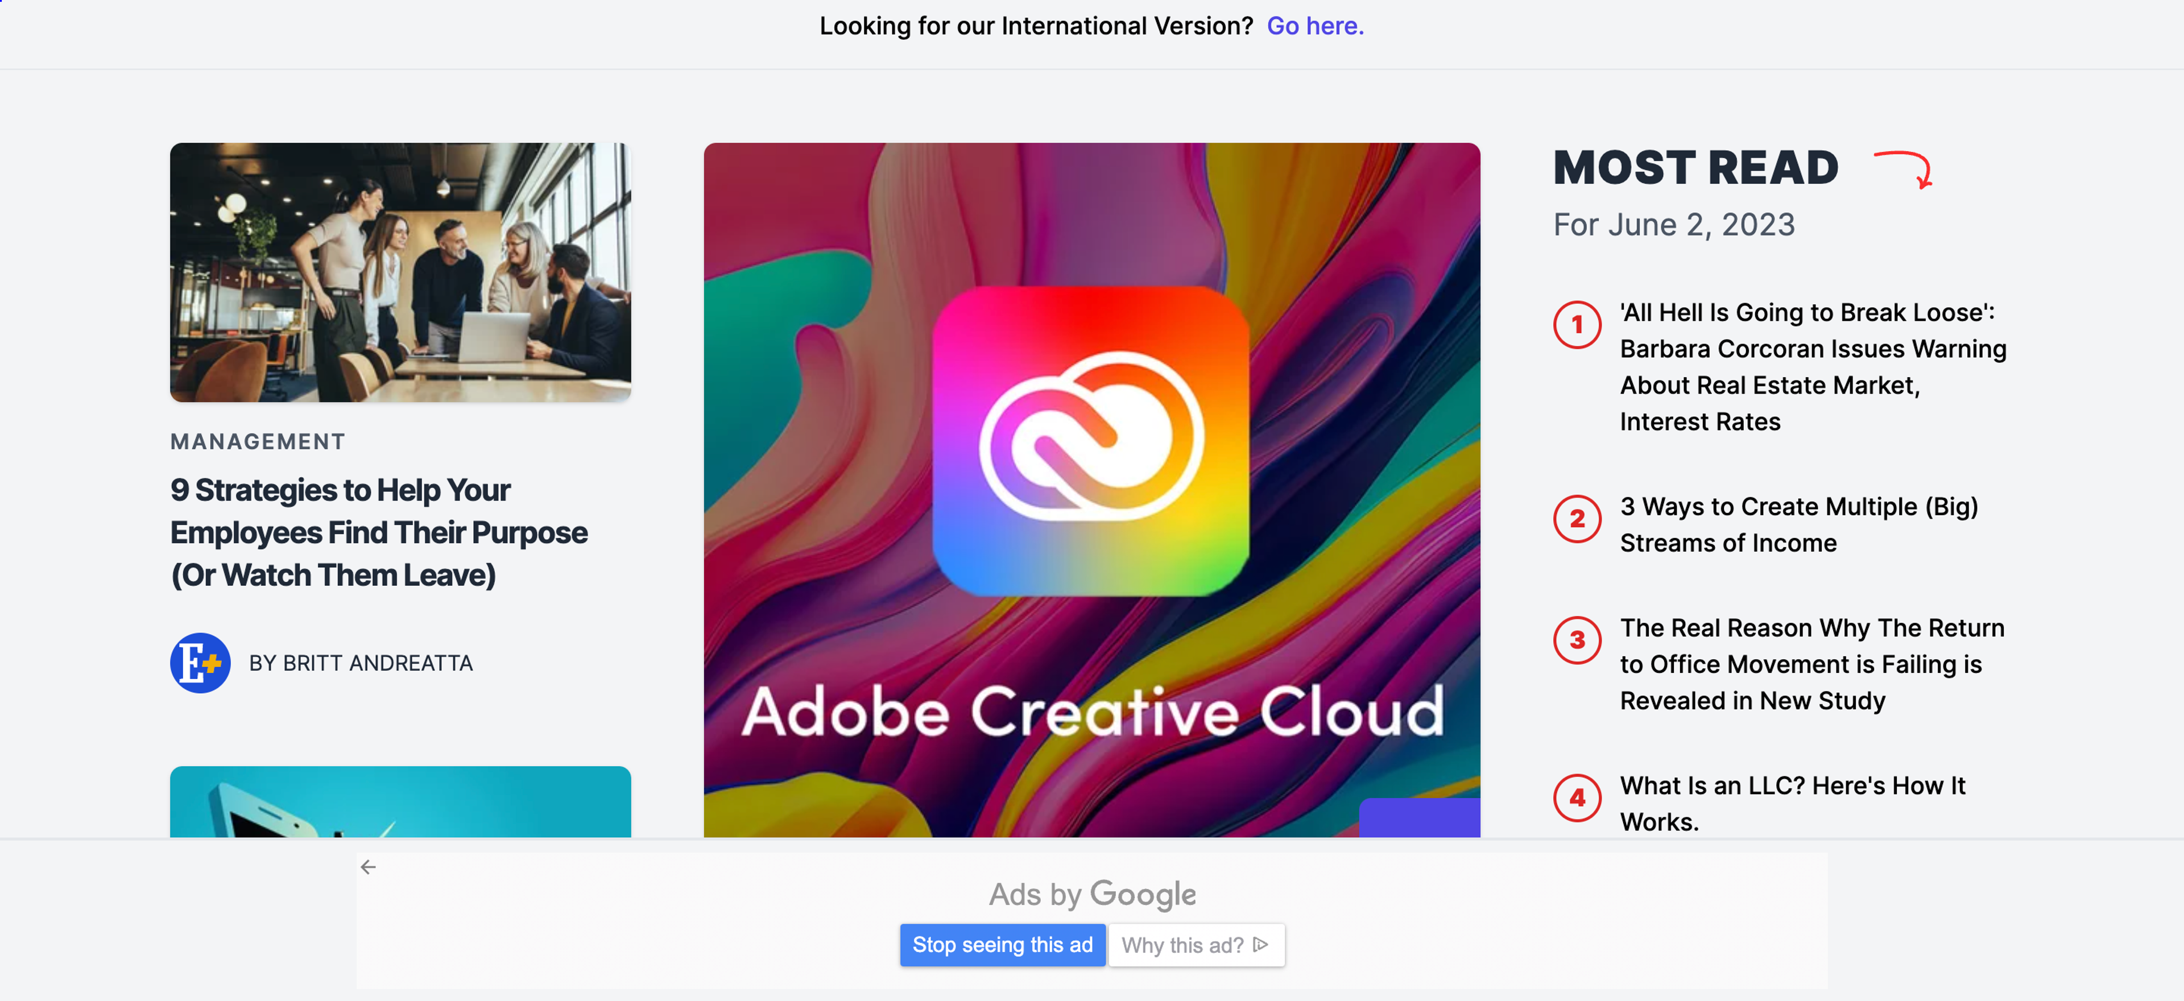Click the 'Why this ad?' button

pos(1196,944)
